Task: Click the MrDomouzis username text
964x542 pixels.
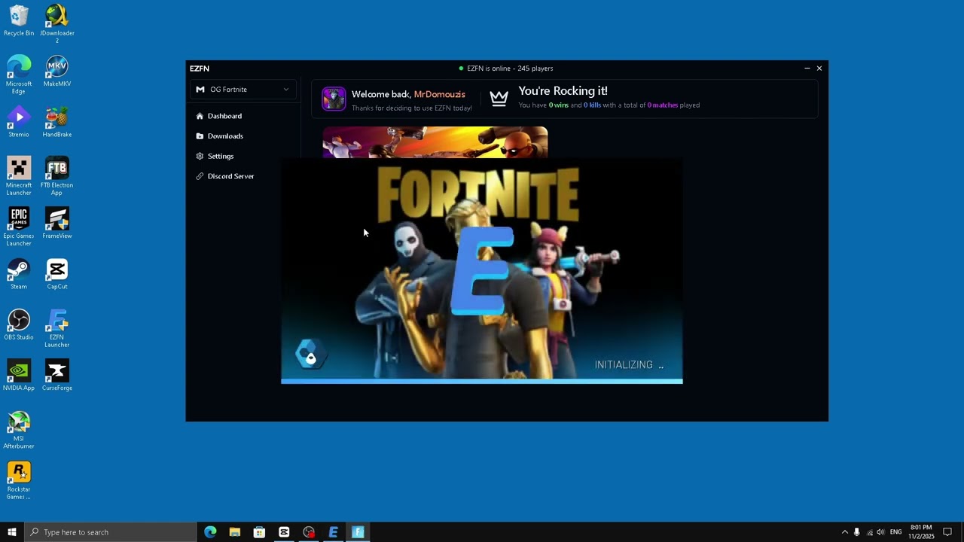Action: coord(440,94)
